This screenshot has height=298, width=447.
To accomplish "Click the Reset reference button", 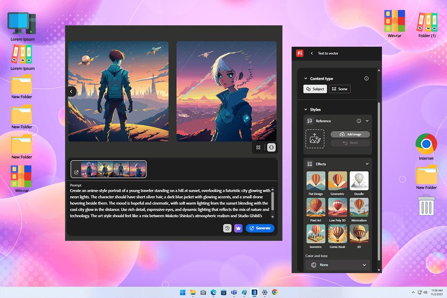I will coord(350,143).
